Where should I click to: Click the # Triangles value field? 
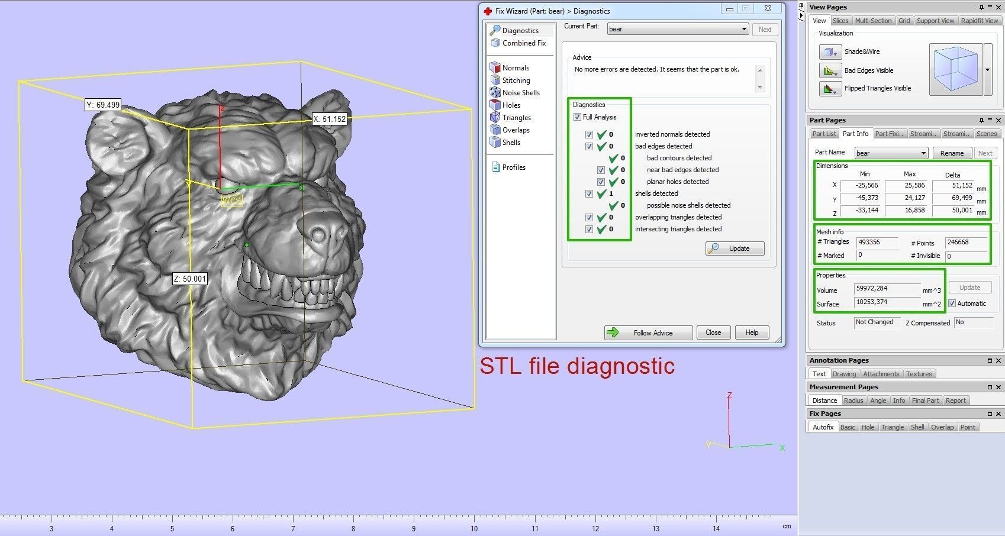point(877,243)
